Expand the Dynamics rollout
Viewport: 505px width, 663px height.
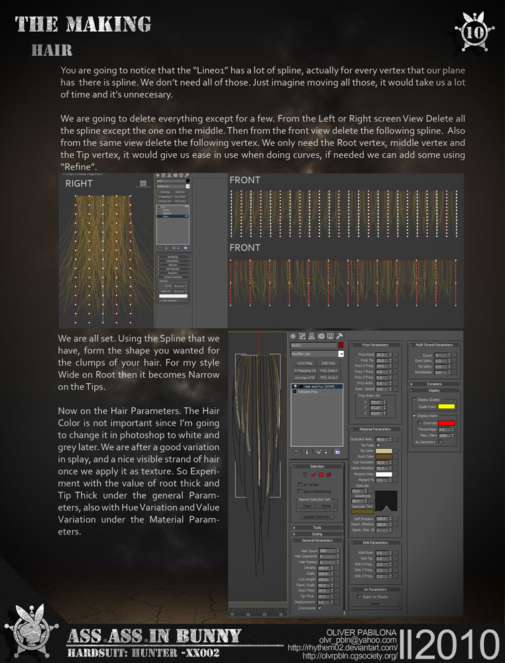coord(433,384)
